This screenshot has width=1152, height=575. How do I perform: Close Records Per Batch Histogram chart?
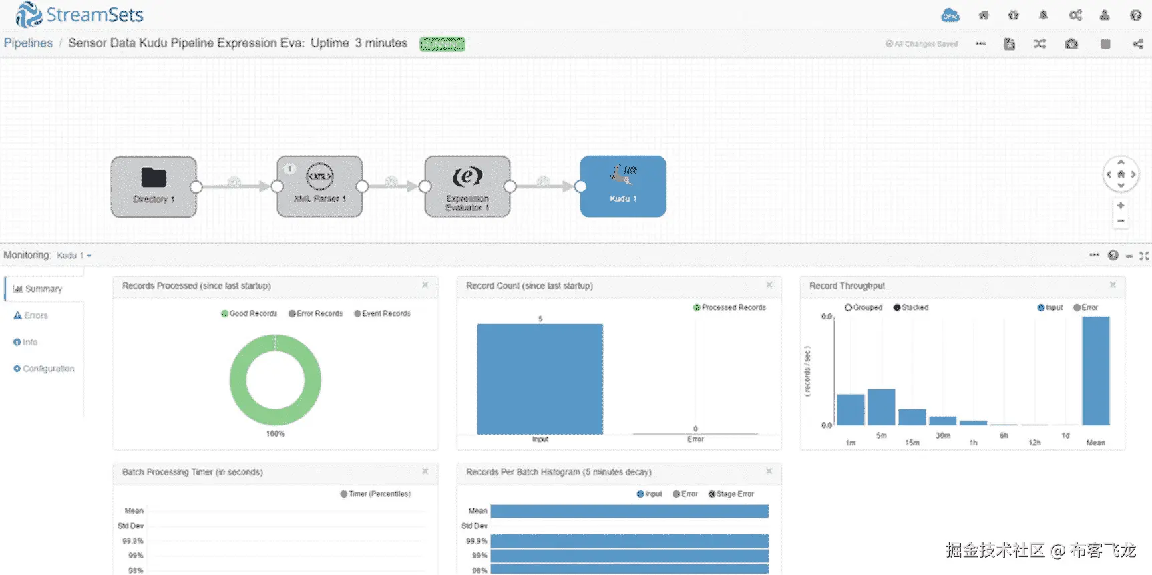coord(769,471)
